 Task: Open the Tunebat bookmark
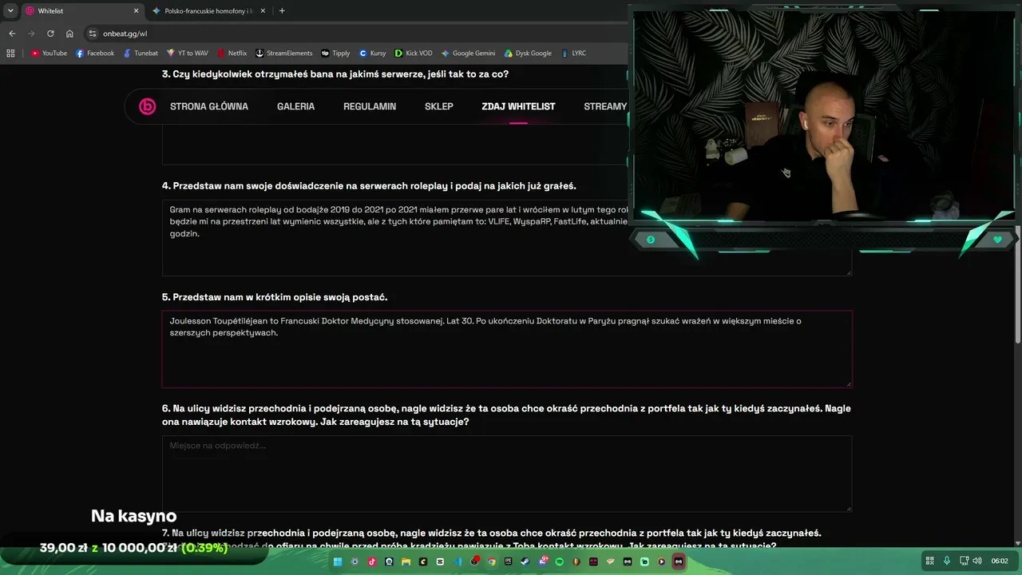coord(141,54)
